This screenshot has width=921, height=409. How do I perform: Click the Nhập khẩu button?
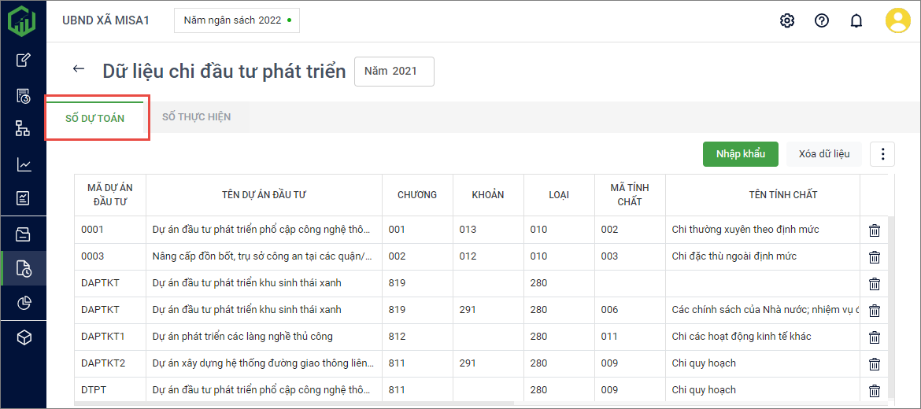coord(740,154)
